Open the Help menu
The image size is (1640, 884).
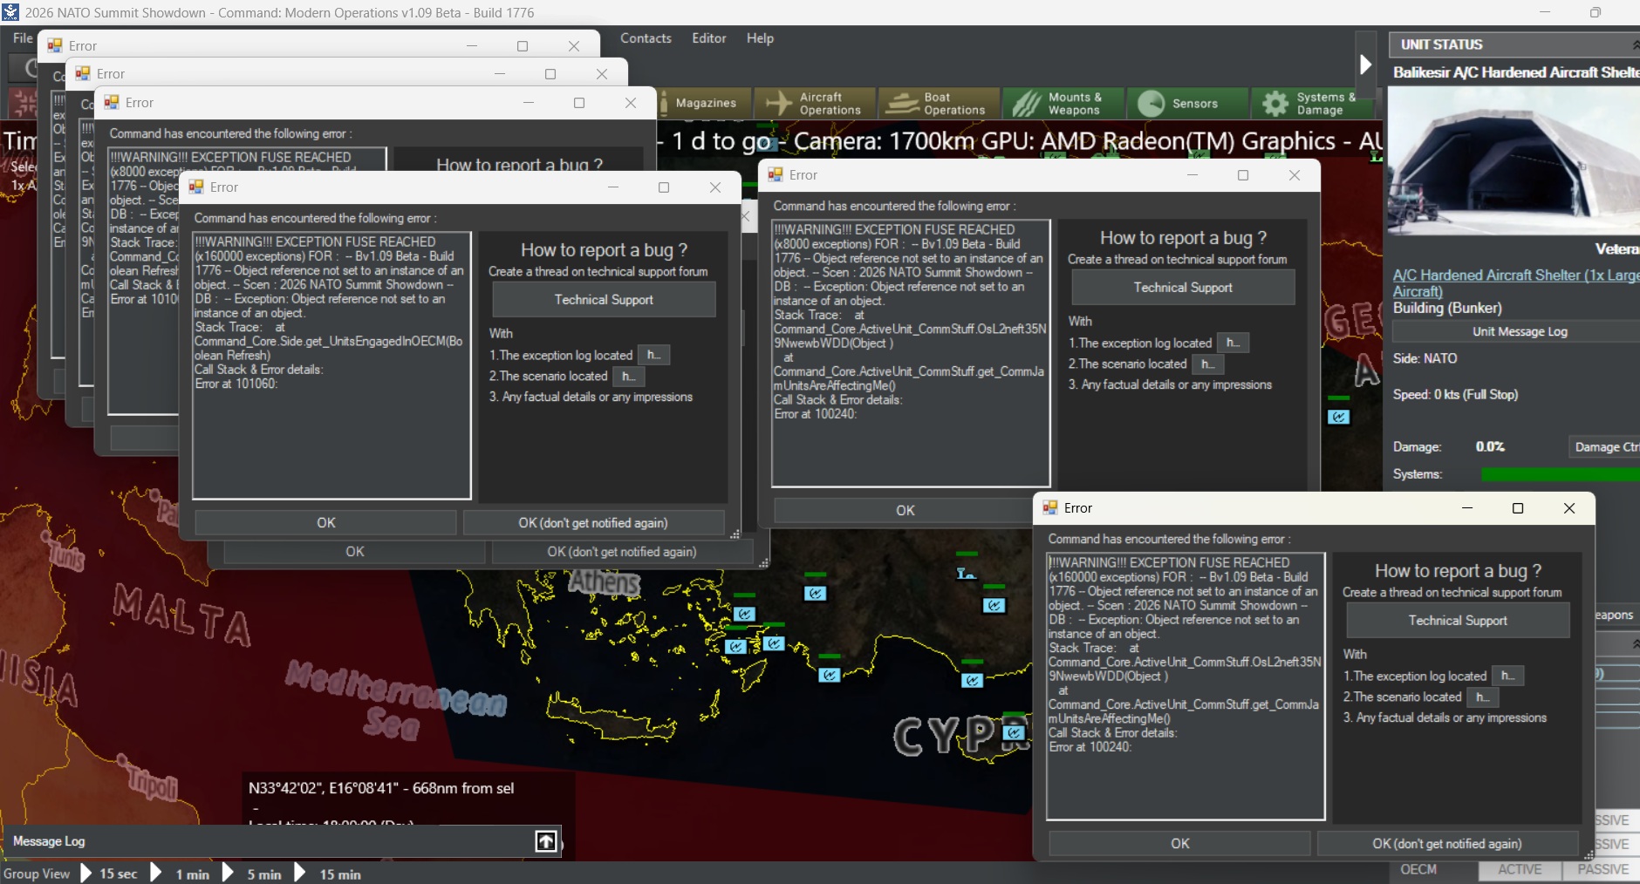760,38
